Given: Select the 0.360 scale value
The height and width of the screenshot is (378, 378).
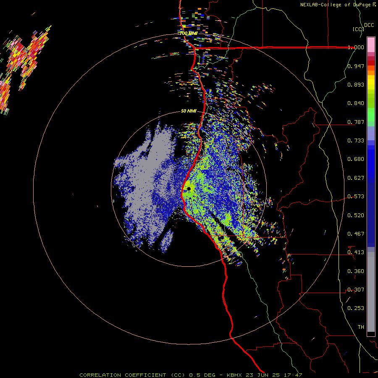Looking at the screenshot, I should [356, 271].
